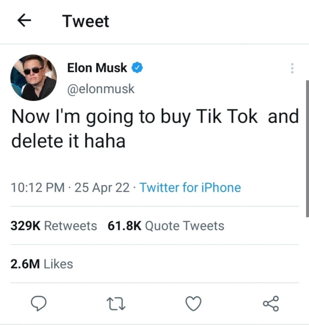Click the 25 Apr 22 date
309x325 pixels.
pos(102,188)
